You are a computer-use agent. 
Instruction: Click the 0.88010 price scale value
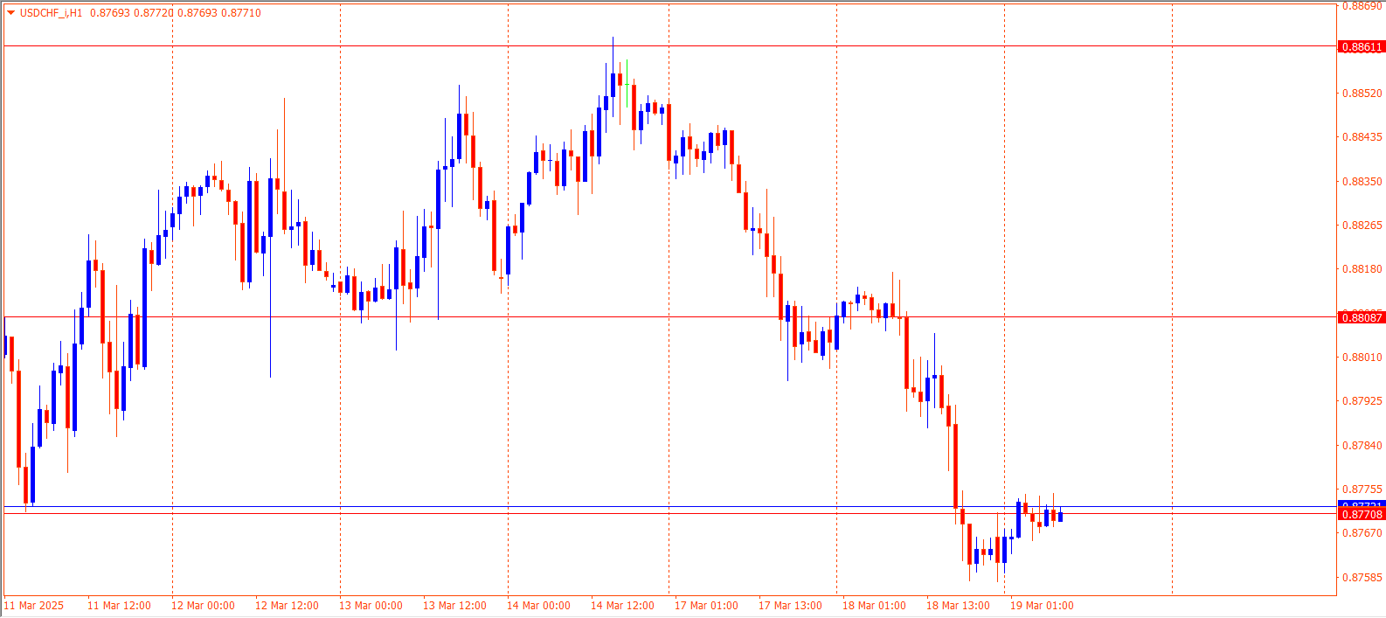click(1362, 358)
